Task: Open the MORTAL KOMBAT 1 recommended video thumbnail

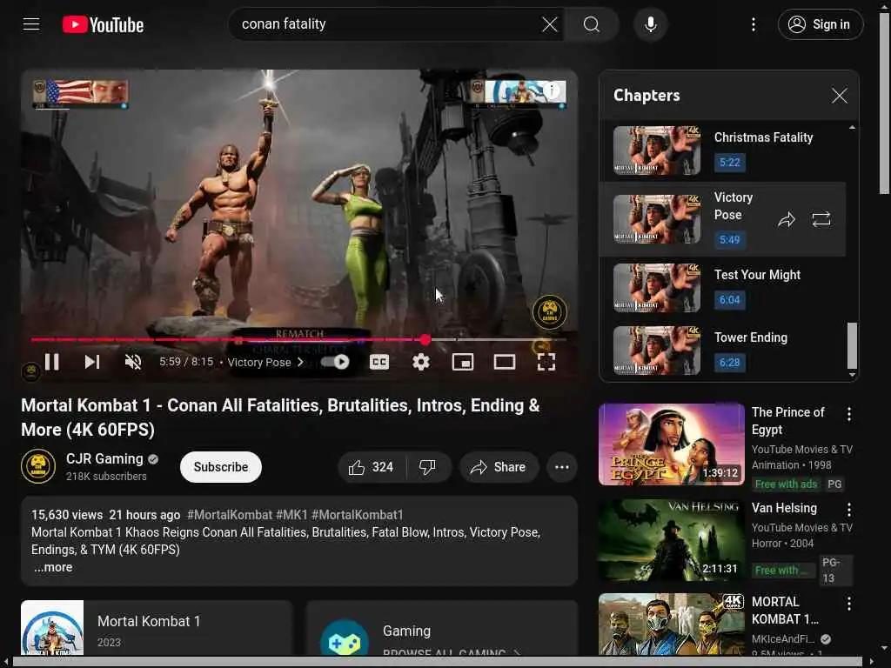Action: pos(672,625)
